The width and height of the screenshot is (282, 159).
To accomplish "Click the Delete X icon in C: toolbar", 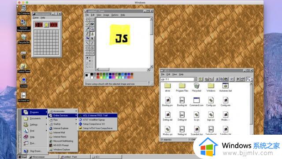I will pyautogui.click(x=238, y=79).
